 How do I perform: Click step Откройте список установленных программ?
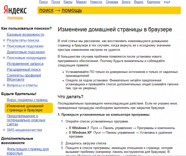pos(97,121)
